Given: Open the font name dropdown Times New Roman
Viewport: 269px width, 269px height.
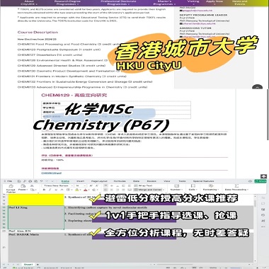Looking at the screenshot, I should pyautogui.click(x=58, y=185).
